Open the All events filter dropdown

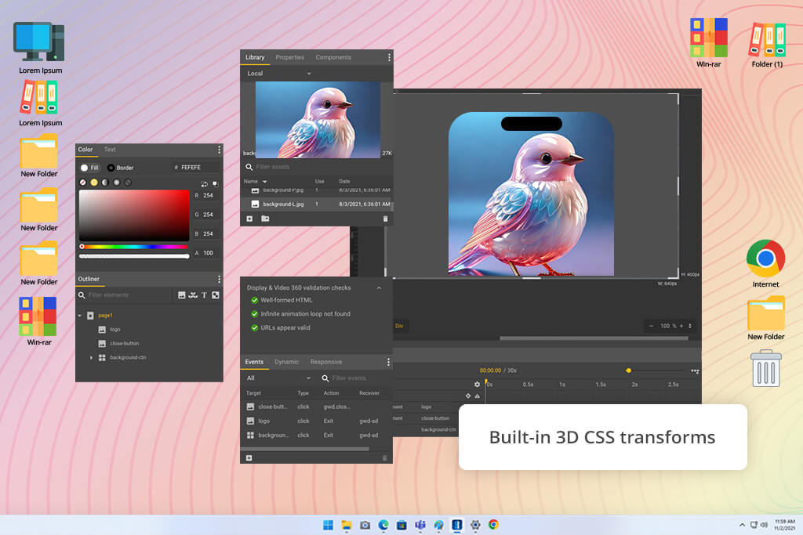[278, 378]
